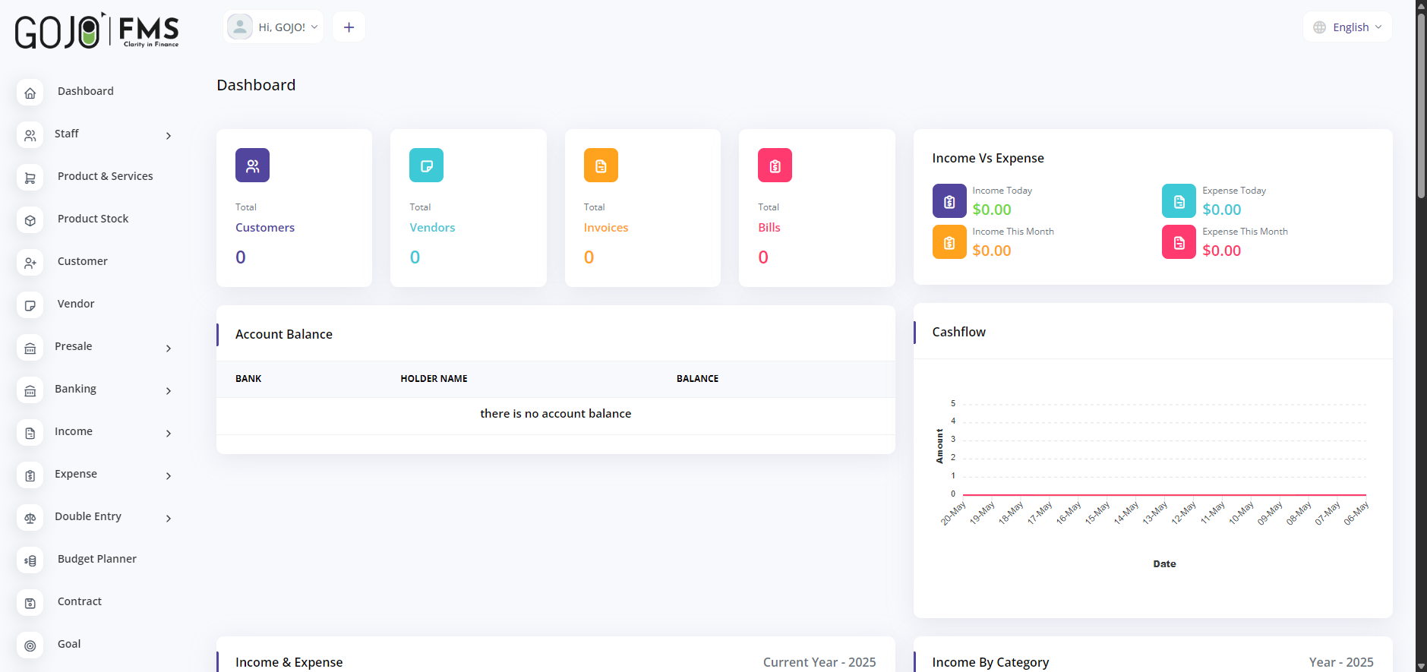Click the Product Stock box icon in sidebar

click(x=30, y=220)
